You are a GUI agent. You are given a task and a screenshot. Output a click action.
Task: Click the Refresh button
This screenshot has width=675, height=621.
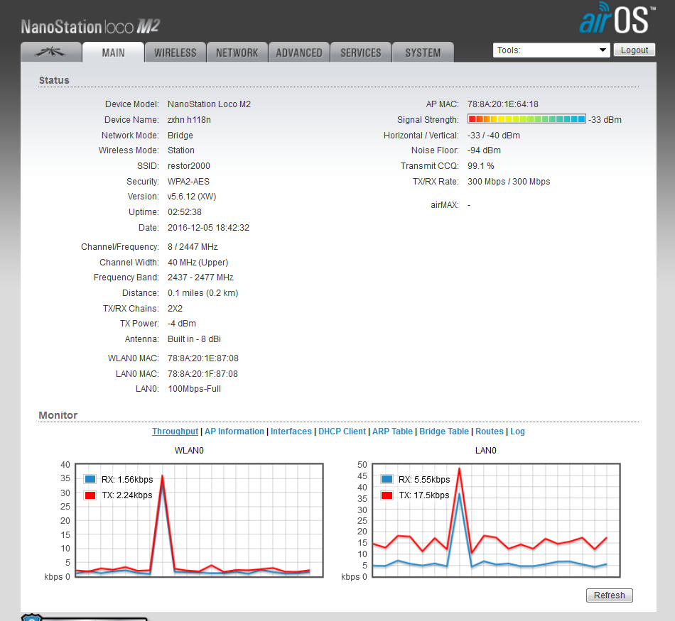pos(609,595)
